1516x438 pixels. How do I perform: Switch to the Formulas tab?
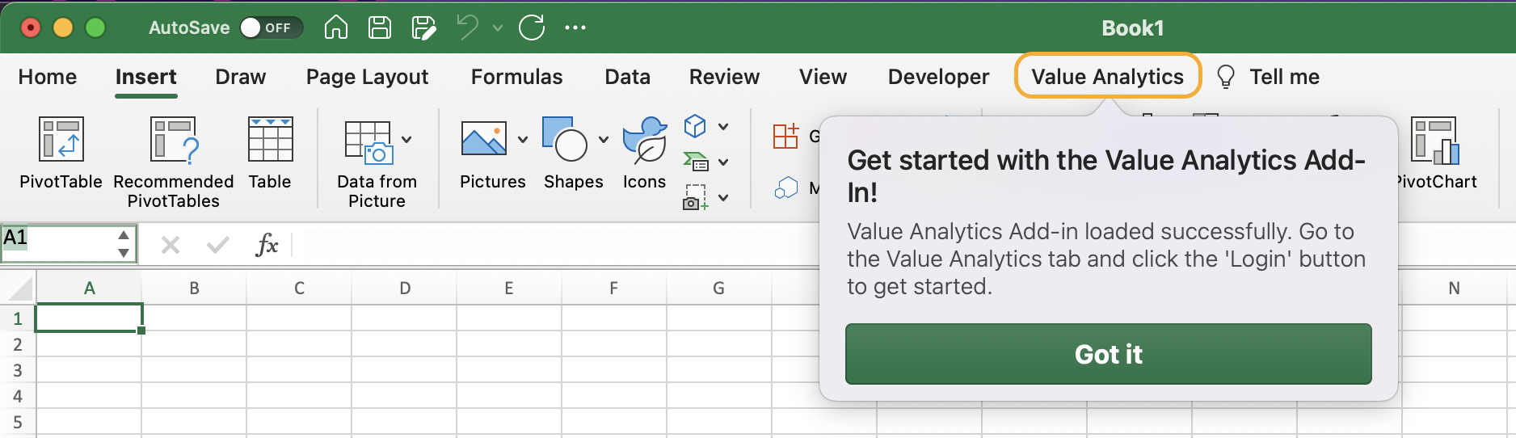coord(516,77)
